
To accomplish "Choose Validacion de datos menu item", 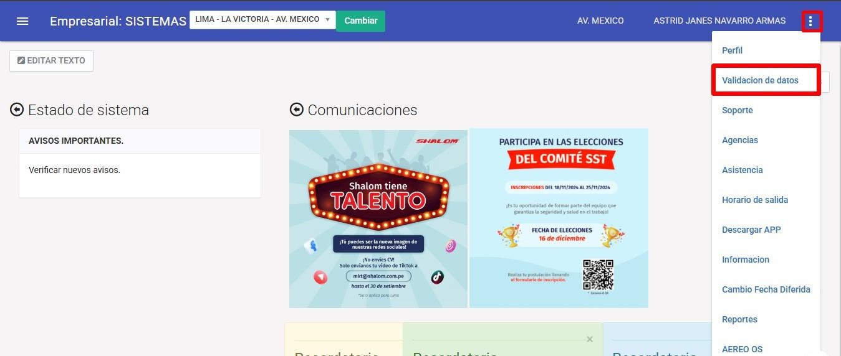I will (x=760, y=80).
